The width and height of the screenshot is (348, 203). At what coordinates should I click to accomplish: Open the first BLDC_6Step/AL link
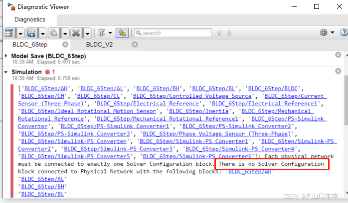click(102, 88)
